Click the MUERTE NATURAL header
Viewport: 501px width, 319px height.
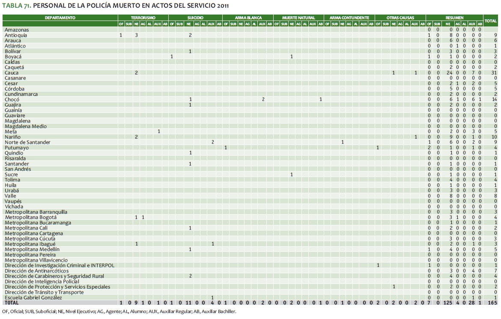(x=298, y=18)
